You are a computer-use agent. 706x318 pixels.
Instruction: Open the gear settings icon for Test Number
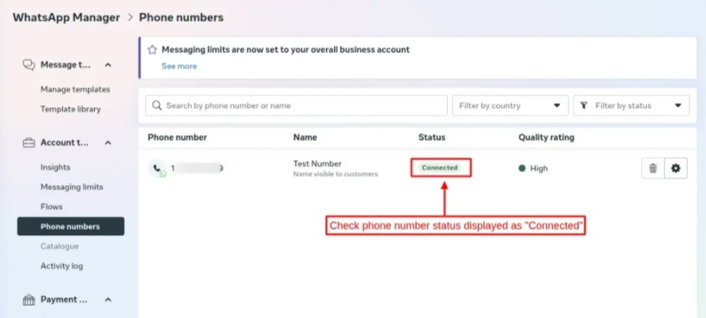[676, 168]
